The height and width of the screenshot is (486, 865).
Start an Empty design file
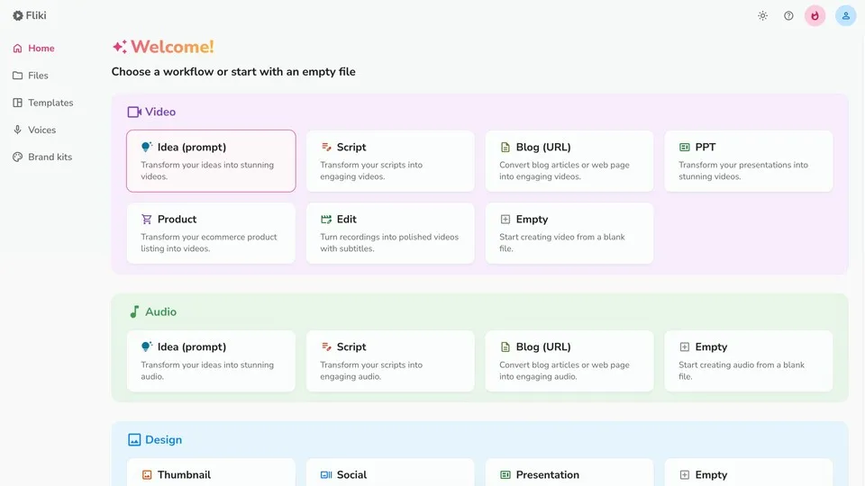749,472
